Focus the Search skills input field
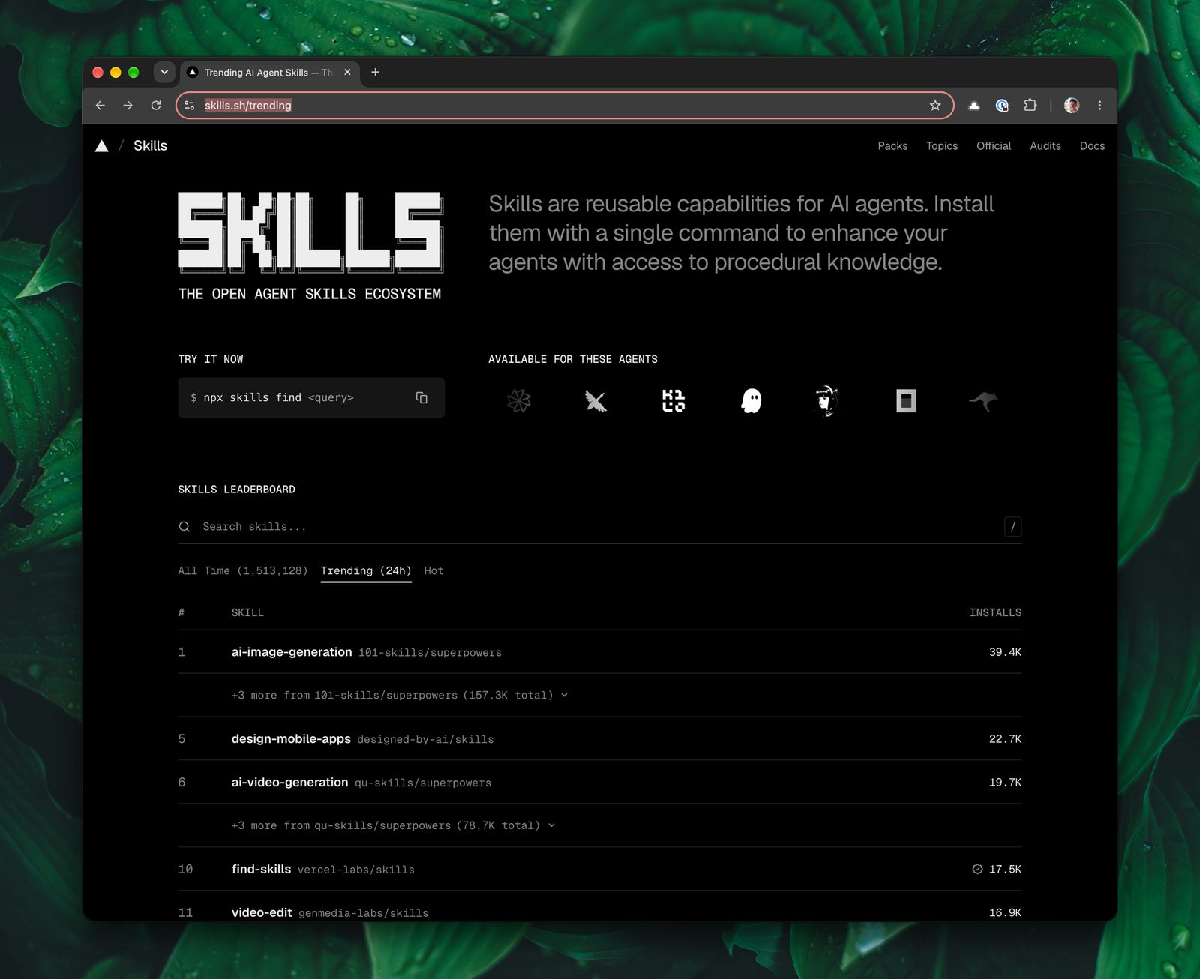This screenshot has width=1200, height=979. [600, 527]
